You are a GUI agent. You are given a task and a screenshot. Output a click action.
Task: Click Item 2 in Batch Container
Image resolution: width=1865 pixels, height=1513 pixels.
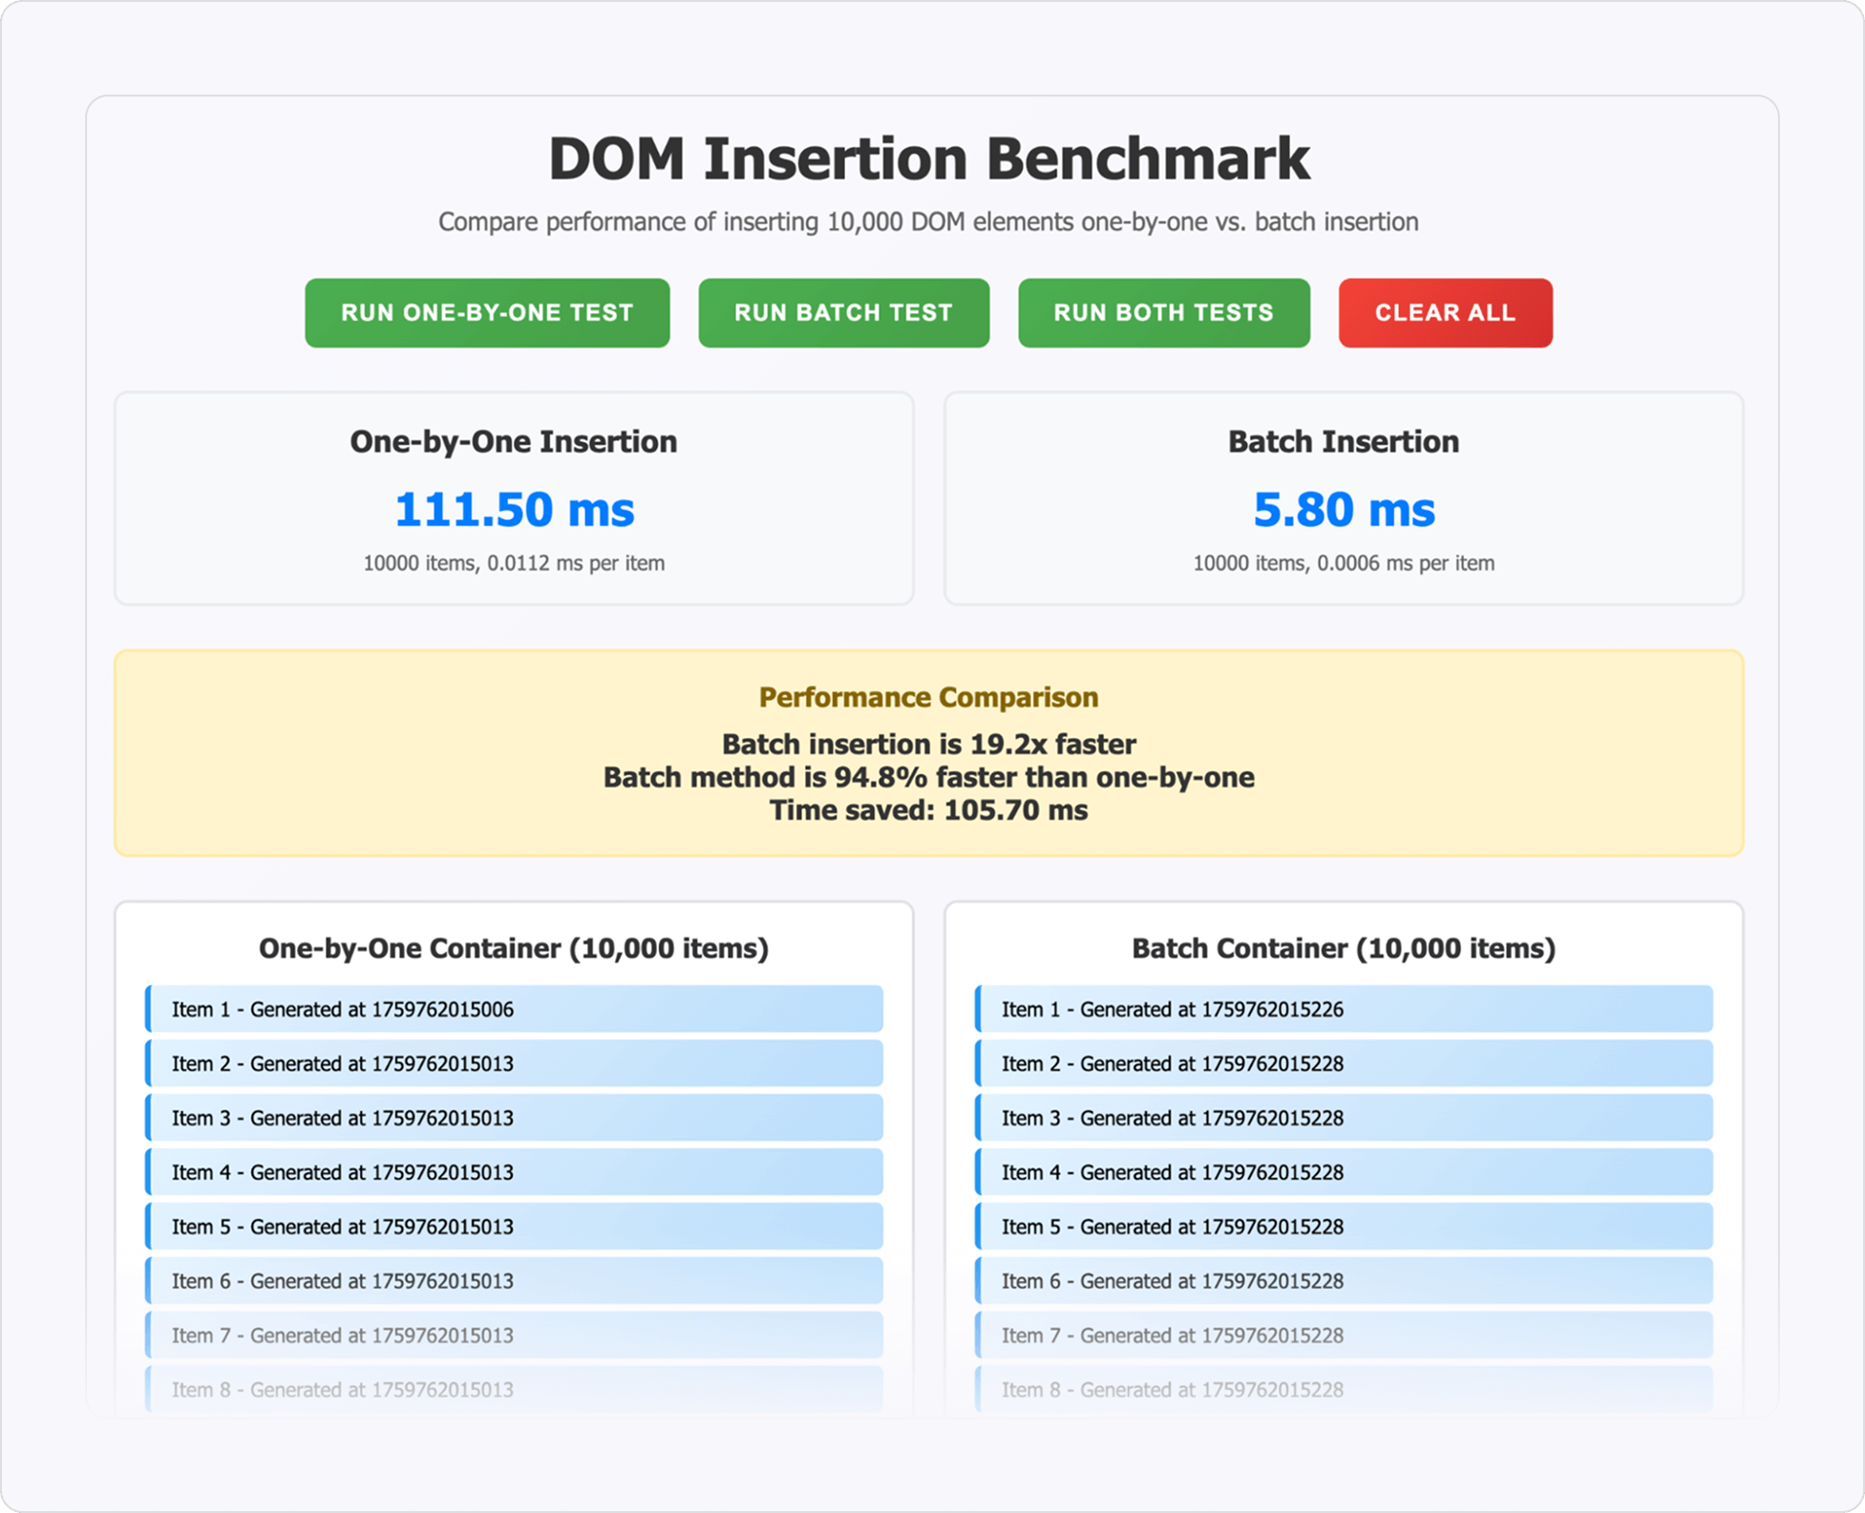pyautogui.click(x=1343, y=1063)
